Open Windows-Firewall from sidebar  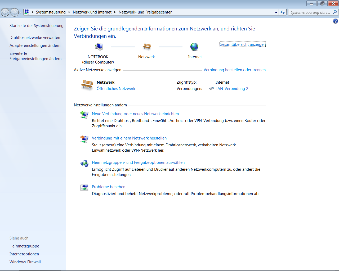point(25,262)
